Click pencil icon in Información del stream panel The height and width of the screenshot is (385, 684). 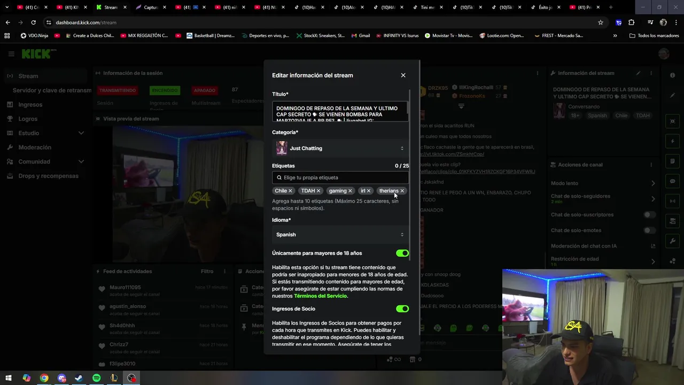point(638,73)
